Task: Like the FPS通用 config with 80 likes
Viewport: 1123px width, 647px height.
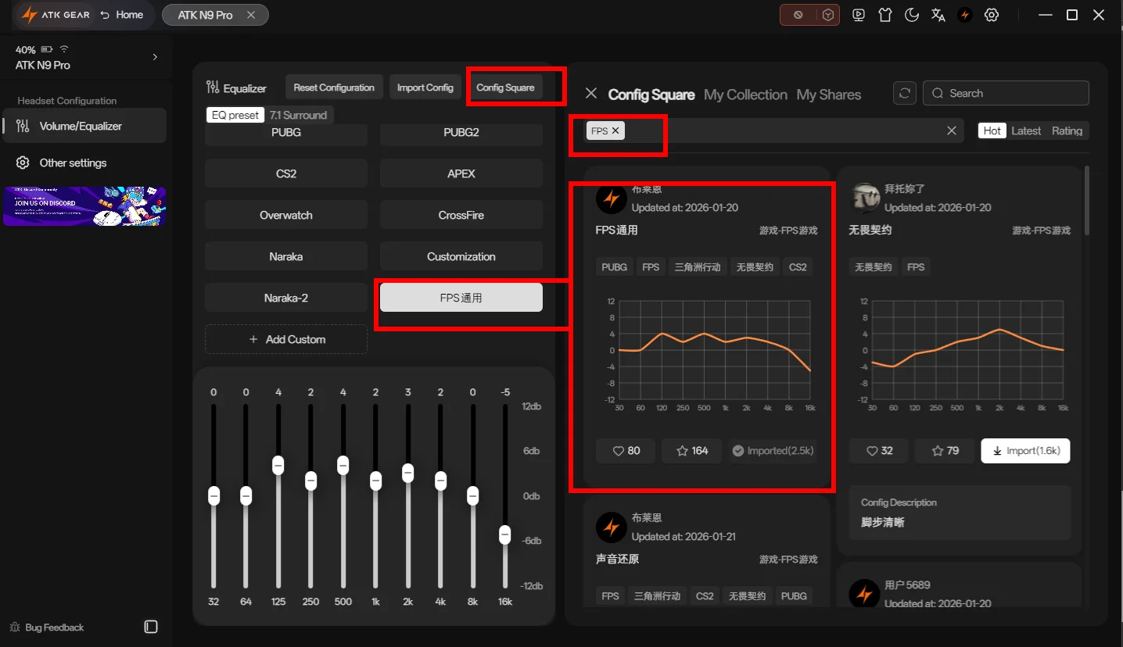Action: coord(626,450)
